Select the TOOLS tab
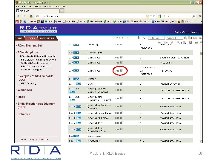Image resolution: width=215 pixels, height=161 pixels. pos(31,38)
